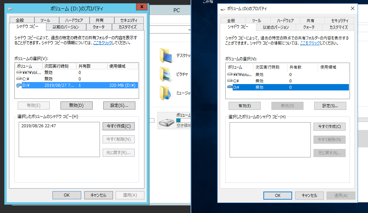Image resolution: width=368 pixels, height=213 pixels.
Task: Close the left properties dialog
Action: (142, 7)
